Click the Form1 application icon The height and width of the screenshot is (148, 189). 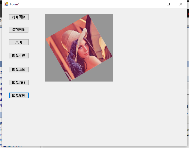6,4
